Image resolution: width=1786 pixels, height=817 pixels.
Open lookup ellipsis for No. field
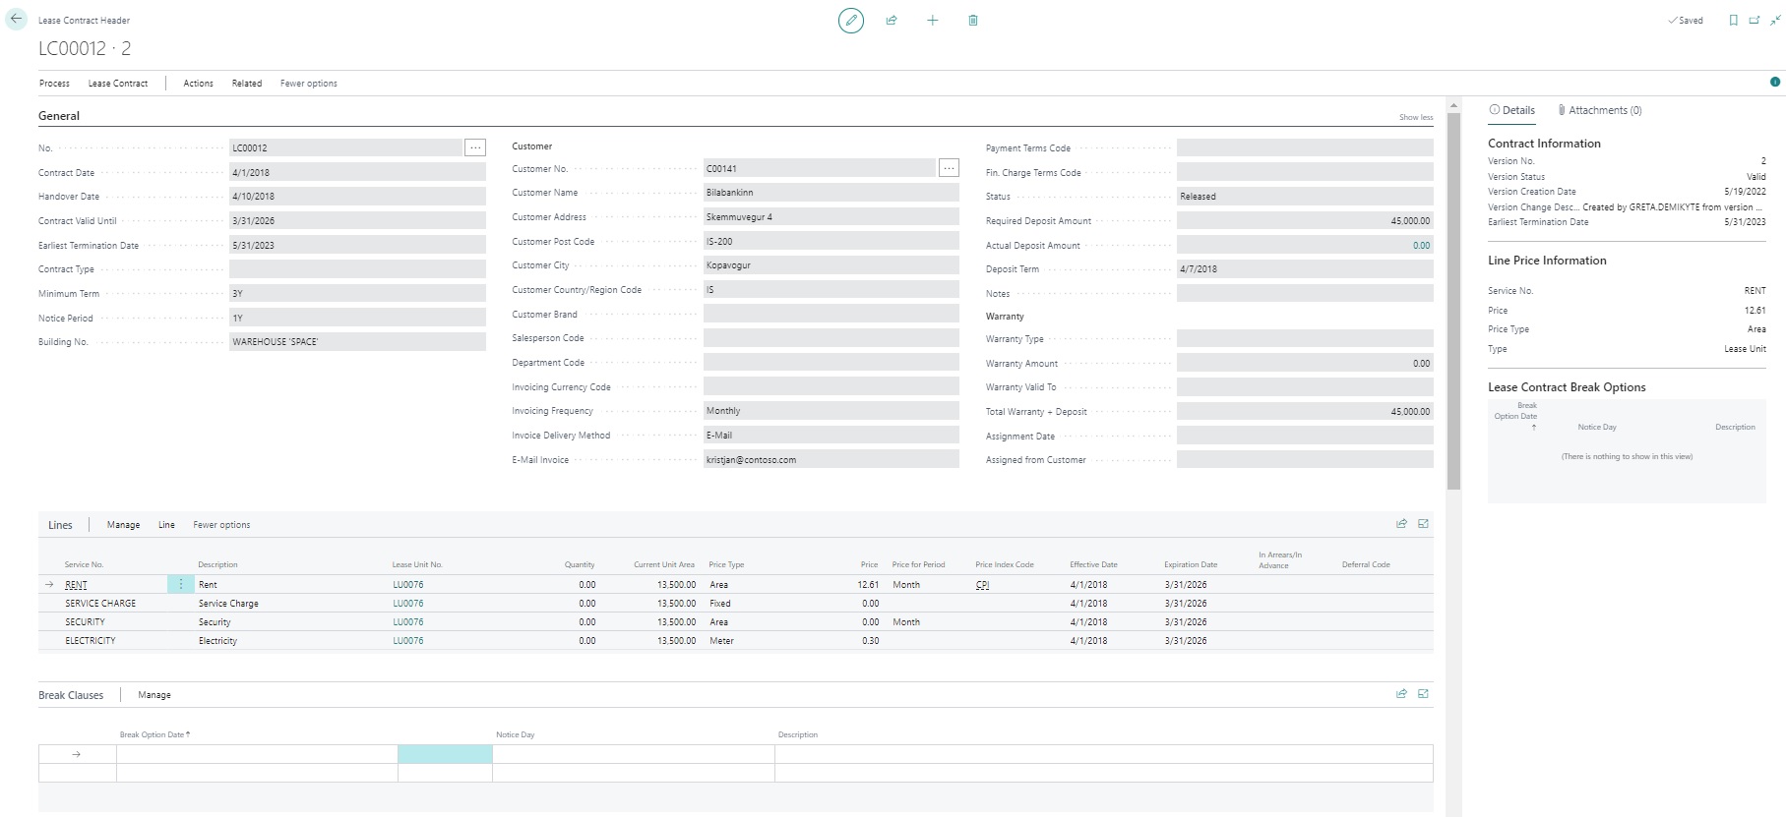[475, 147]
